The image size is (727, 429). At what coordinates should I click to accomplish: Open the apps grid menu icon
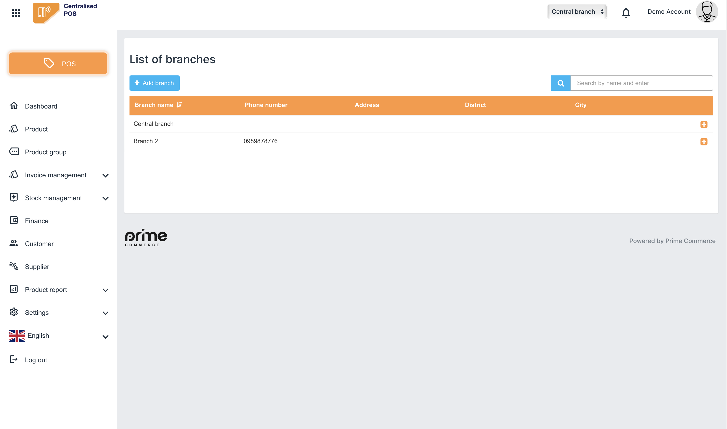coord(16,12)
